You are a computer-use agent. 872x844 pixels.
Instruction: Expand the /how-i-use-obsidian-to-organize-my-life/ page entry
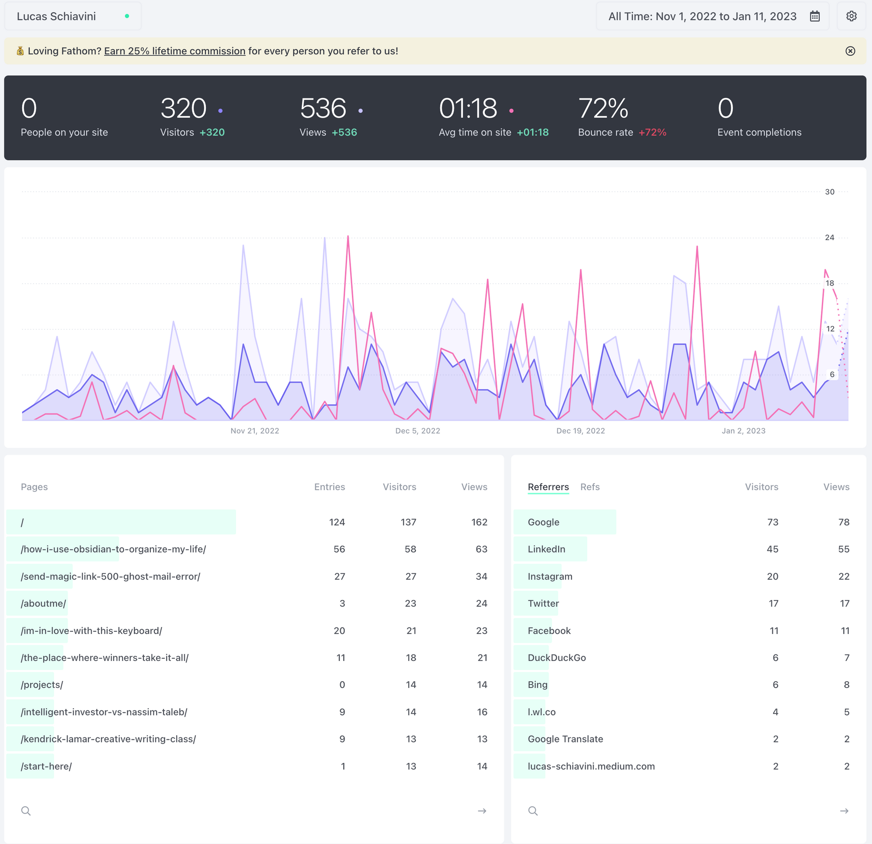[112, 549]
